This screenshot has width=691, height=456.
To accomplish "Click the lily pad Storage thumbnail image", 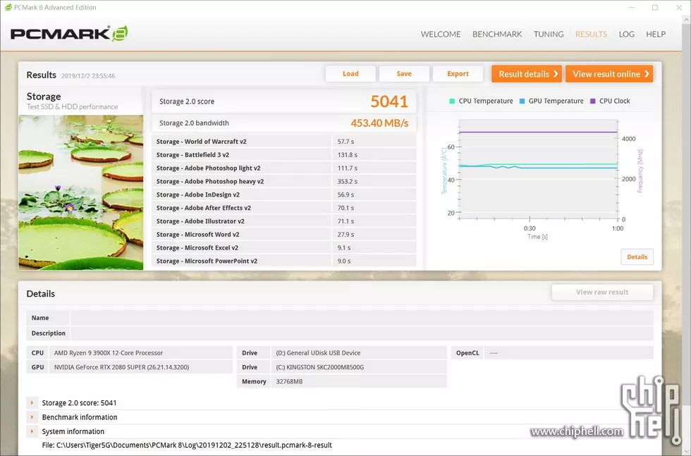I will point(80,192).
